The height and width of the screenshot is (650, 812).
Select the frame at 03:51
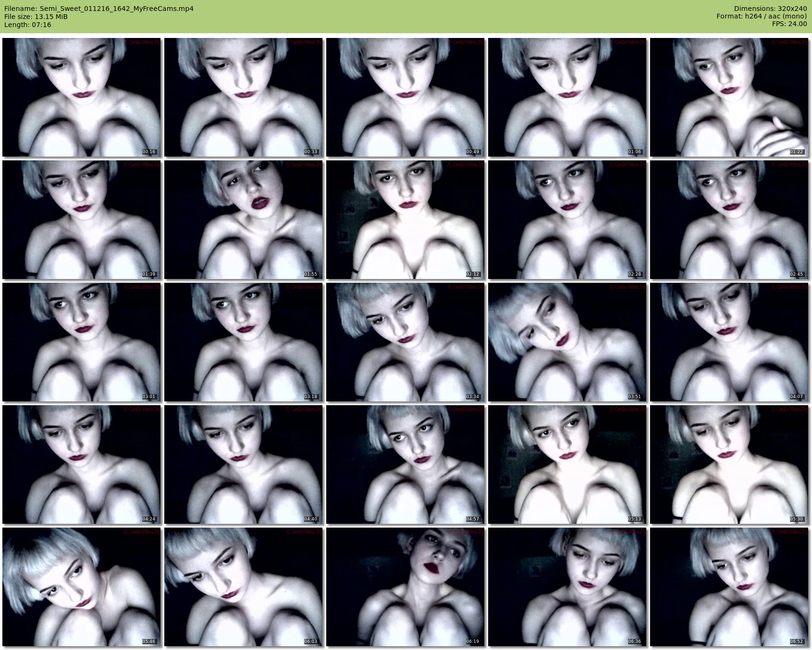pyautogui.click(x=567, y=342)
